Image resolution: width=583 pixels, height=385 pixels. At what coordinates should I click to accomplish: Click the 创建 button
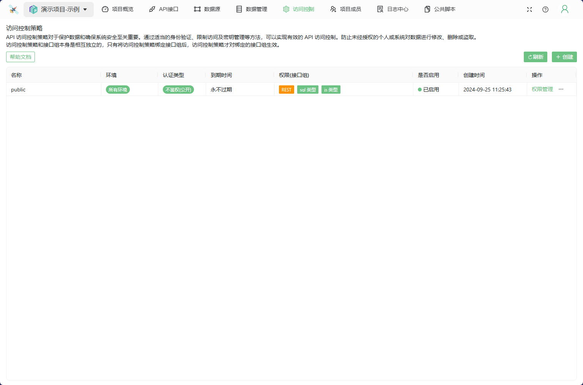click(564, 57)
